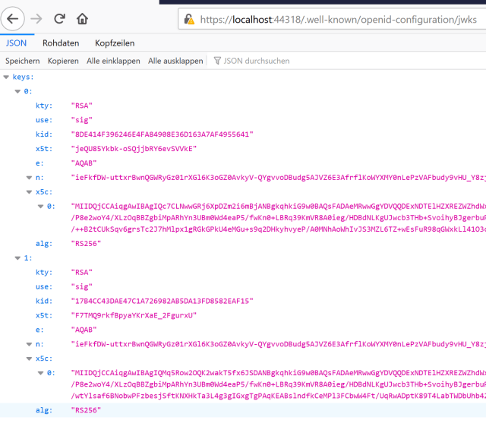Click the Kopieren button

tap(63, 61)
